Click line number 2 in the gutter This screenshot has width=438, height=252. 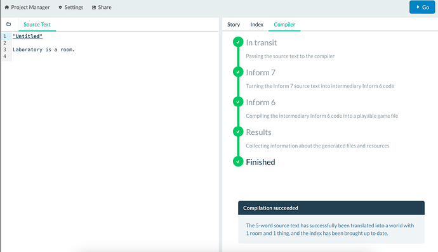pyautogui.click(x=4, y=43)
